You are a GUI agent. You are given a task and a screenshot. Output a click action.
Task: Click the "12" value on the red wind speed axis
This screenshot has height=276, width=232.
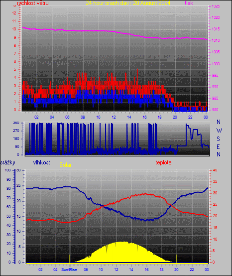point(14,13)
